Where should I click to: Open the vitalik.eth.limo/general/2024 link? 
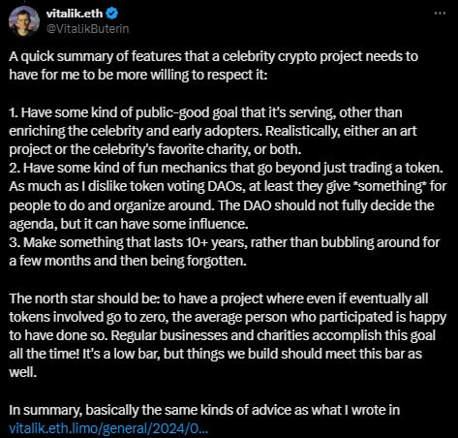108,428
